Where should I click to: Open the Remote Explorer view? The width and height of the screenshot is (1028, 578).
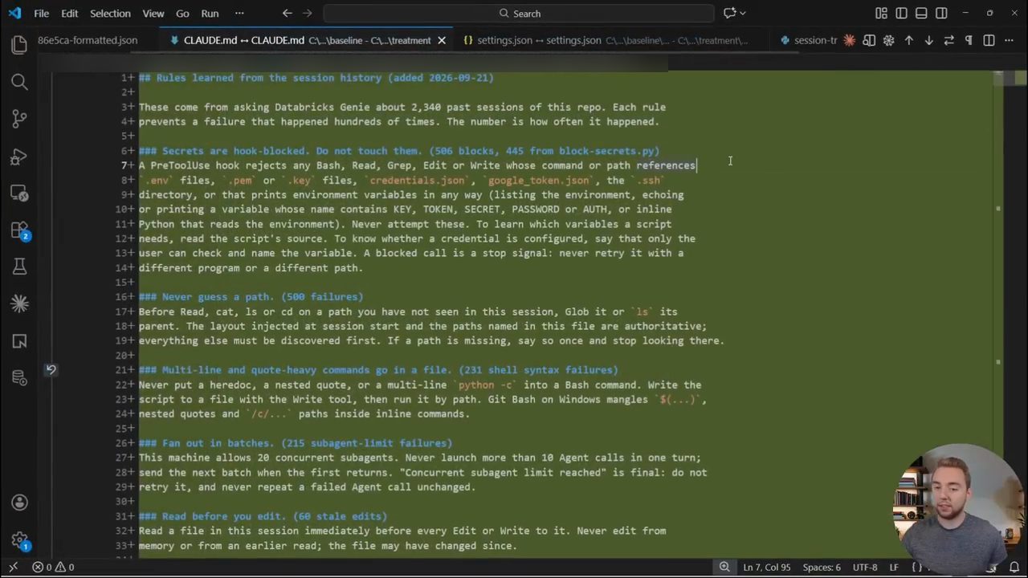pos(19,193)
